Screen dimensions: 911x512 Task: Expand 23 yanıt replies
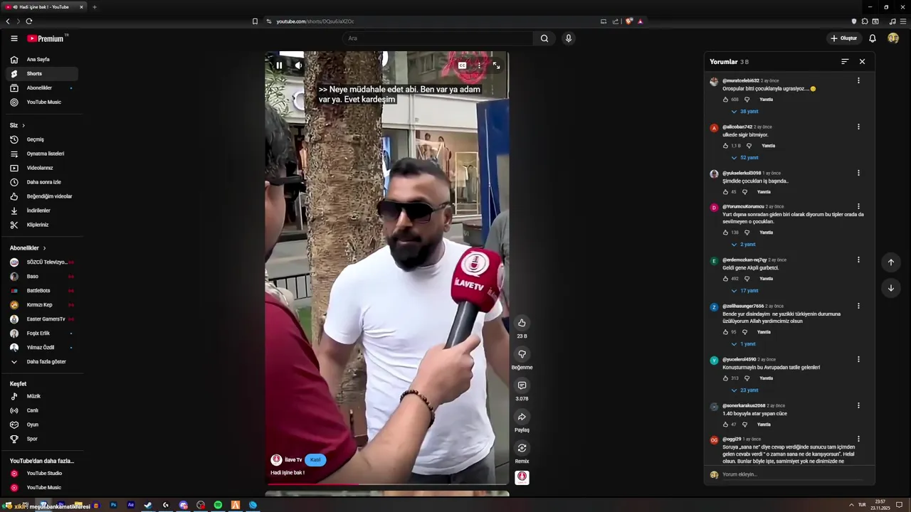pyautogui.click(x=744, y=390)
